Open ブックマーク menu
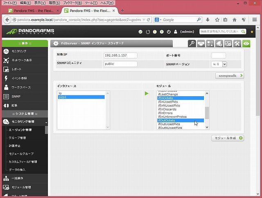 pyautogui.click(x=72, y=3)
